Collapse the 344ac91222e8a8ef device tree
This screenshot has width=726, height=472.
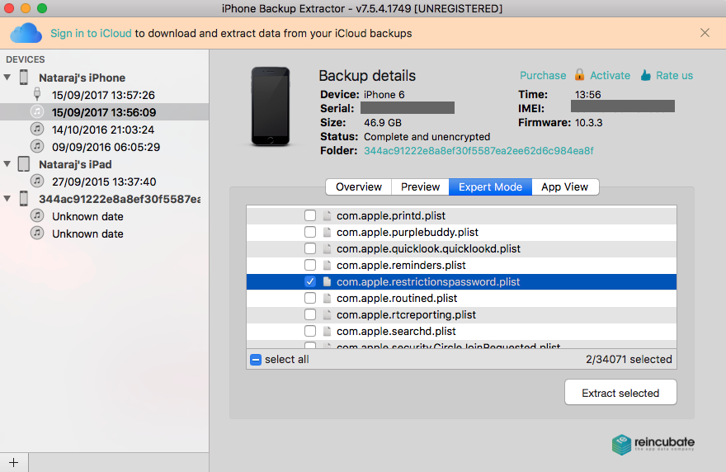(7, 199)
